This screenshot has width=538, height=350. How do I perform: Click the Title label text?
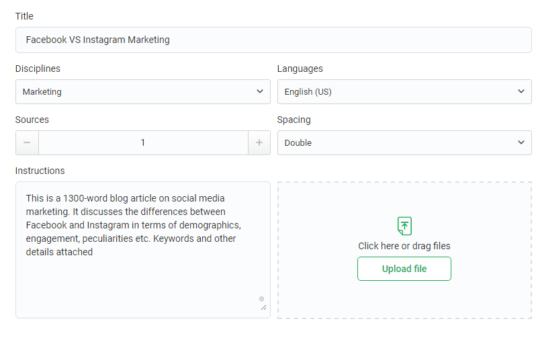[24, 16]
